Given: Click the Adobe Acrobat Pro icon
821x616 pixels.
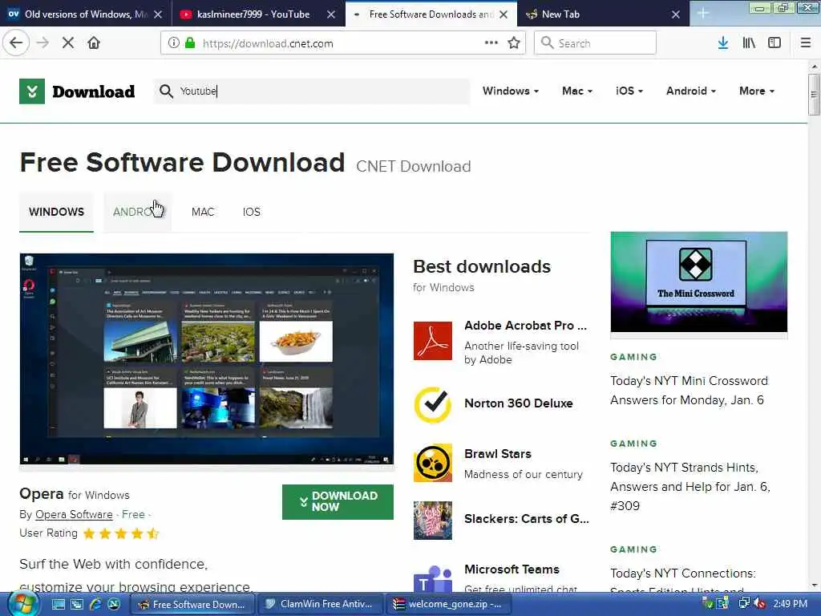Looking at the screenshot, I should point(432,341).
